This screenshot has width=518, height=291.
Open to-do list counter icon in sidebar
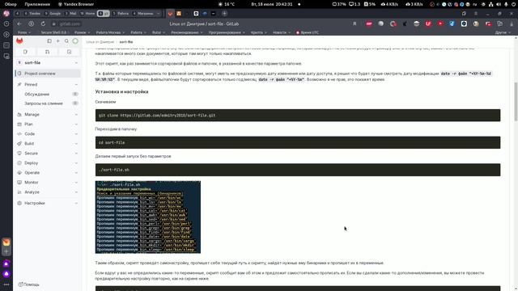tap(69, 52)
